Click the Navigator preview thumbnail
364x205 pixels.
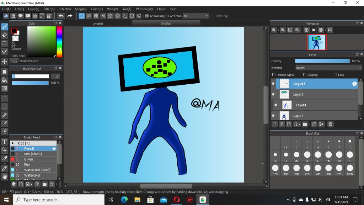[x=317, y=42]
